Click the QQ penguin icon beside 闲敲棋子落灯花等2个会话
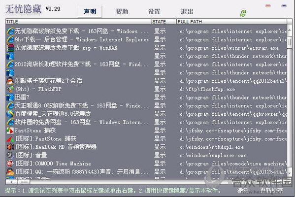The height and width of the screenshot is (197, 295). coord(10,81)
